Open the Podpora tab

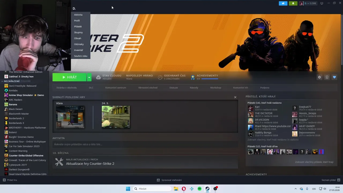pos(265,88)
